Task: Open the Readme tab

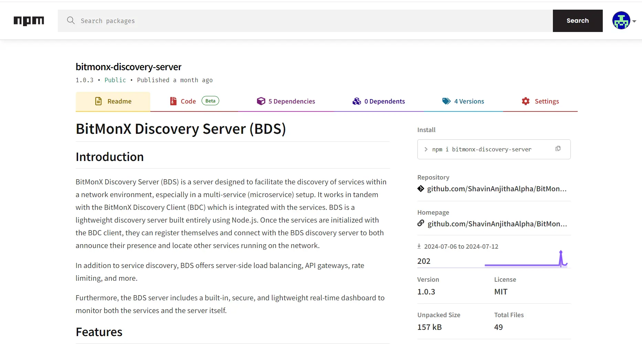Action: tap(113, 101)
